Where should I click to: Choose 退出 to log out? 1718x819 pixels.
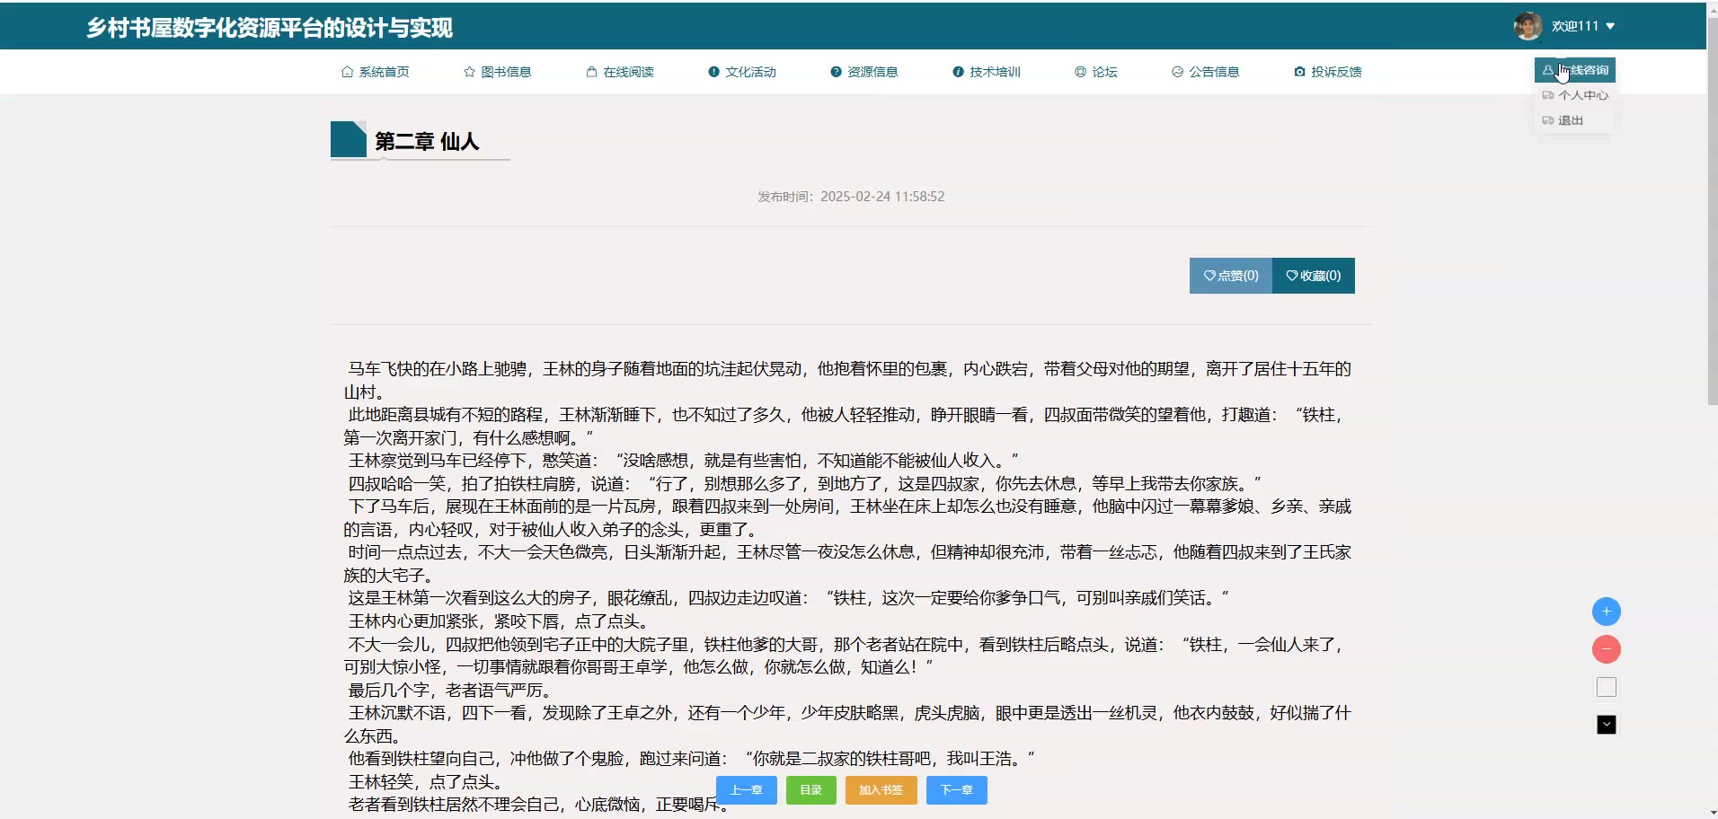click(x=1575, y=120)
